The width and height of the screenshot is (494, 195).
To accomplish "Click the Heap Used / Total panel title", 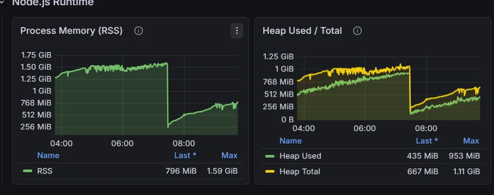I will coord(302,31).
